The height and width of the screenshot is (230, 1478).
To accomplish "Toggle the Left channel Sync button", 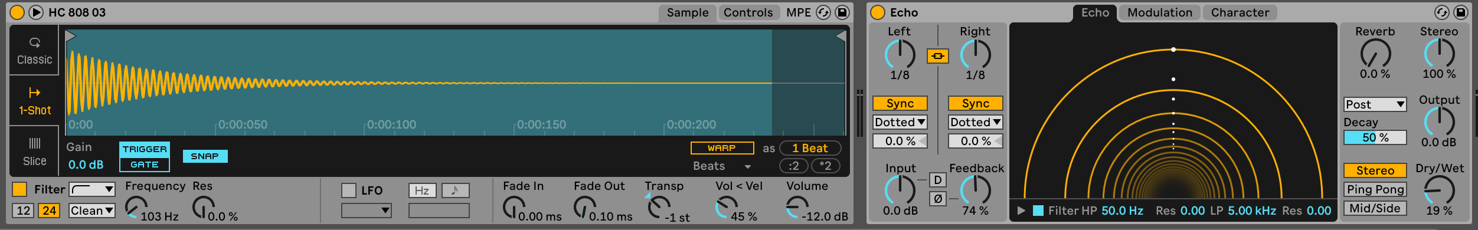I will click(x=900, y=103).
